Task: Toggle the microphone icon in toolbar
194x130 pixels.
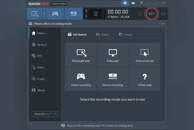Action: pyautogui.click(x=86, y=16)
